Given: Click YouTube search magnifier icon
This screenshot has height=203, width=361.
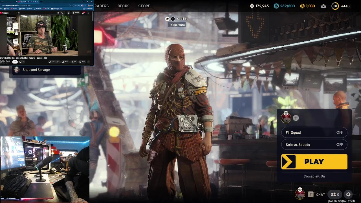Looking at the screenshot, I should pyautogui.click(x=62, y=13).
